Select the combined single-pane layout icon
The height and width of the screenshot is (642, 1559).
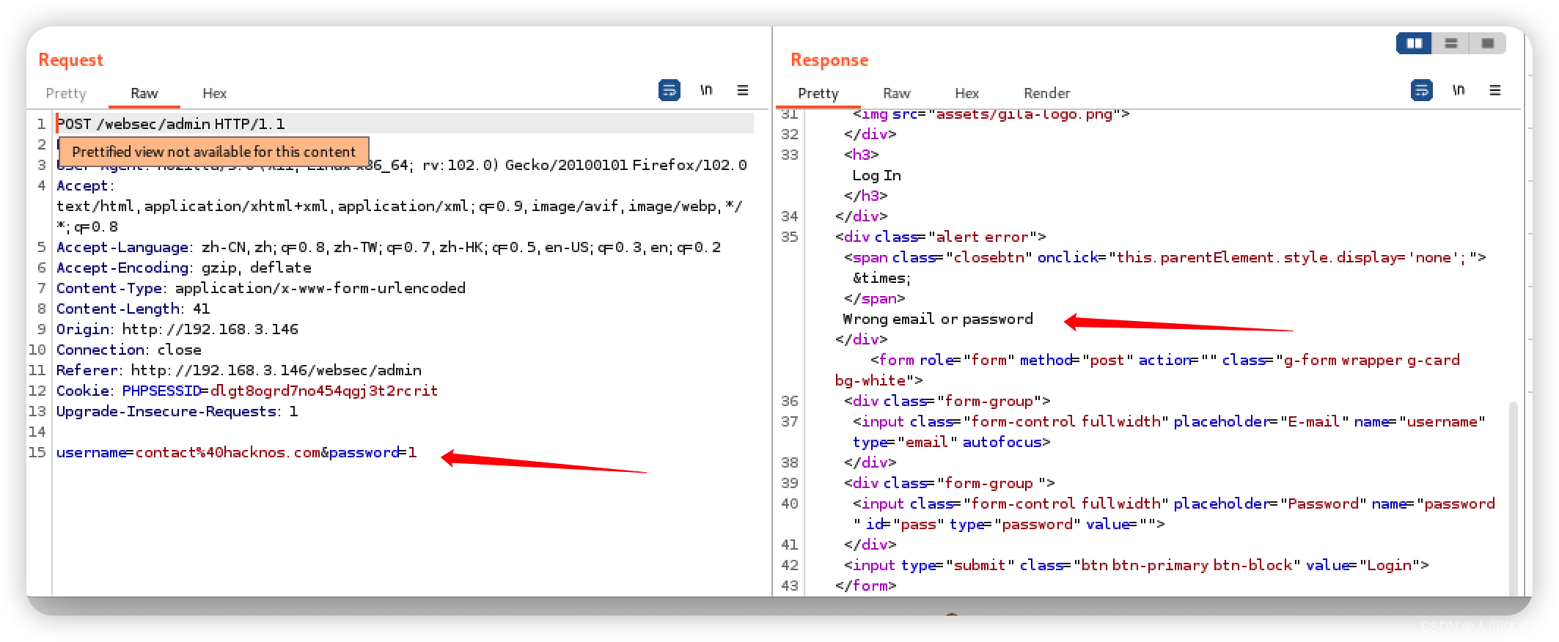(x=1487, y=43)
